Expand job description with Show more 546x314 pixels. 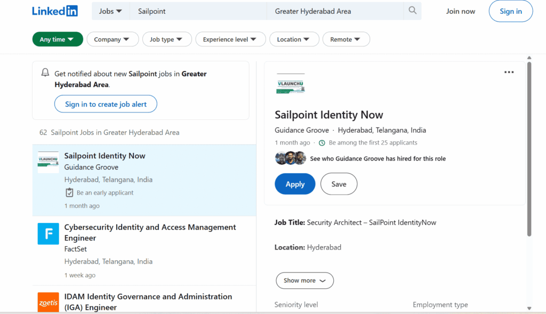[304, 280]
